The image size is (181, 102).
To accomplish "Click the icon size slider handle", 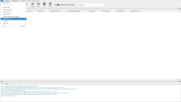I will tap(58, 5).
